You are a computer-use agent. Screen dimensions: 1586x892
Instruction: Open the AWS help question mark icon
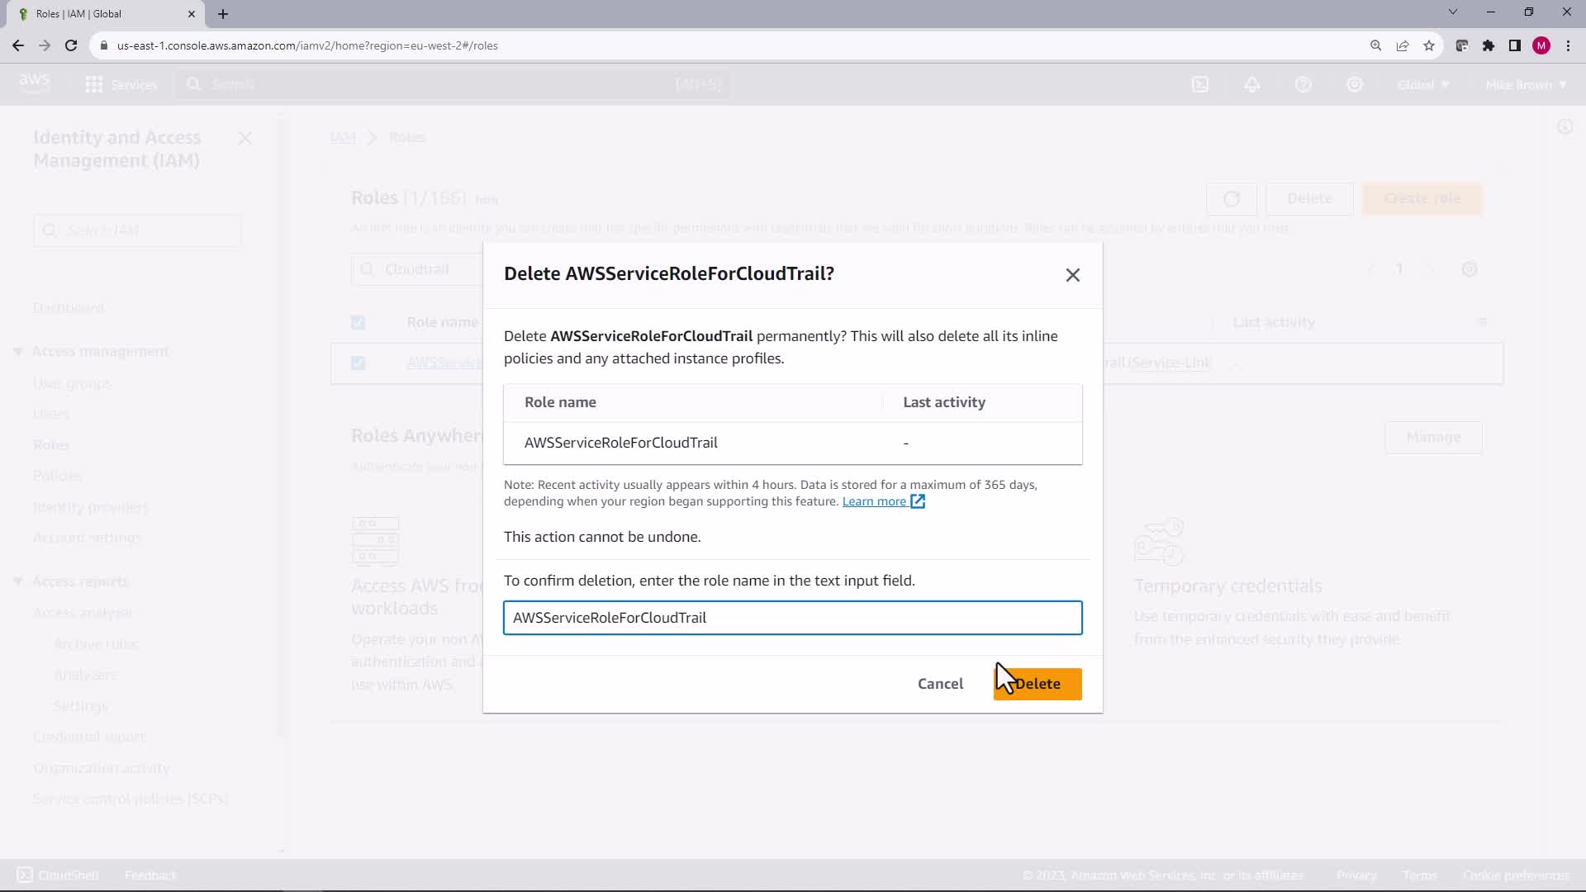[1303, 84]
